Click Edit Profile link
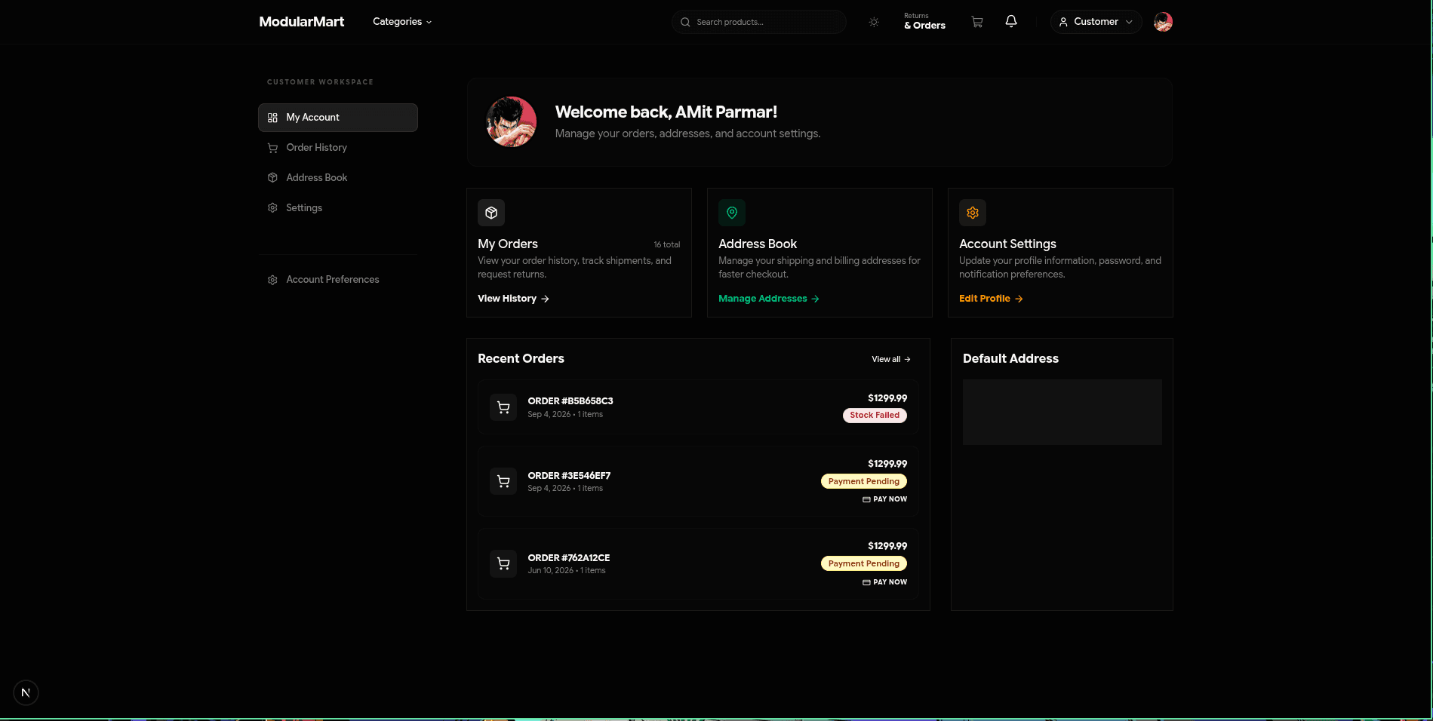The width and height of the screenshot is (1433, 721). (991, 299)
